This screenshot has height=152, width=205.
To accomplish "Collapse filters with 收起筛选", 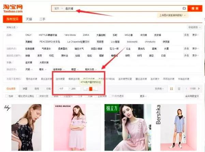I will coord(194,27).
